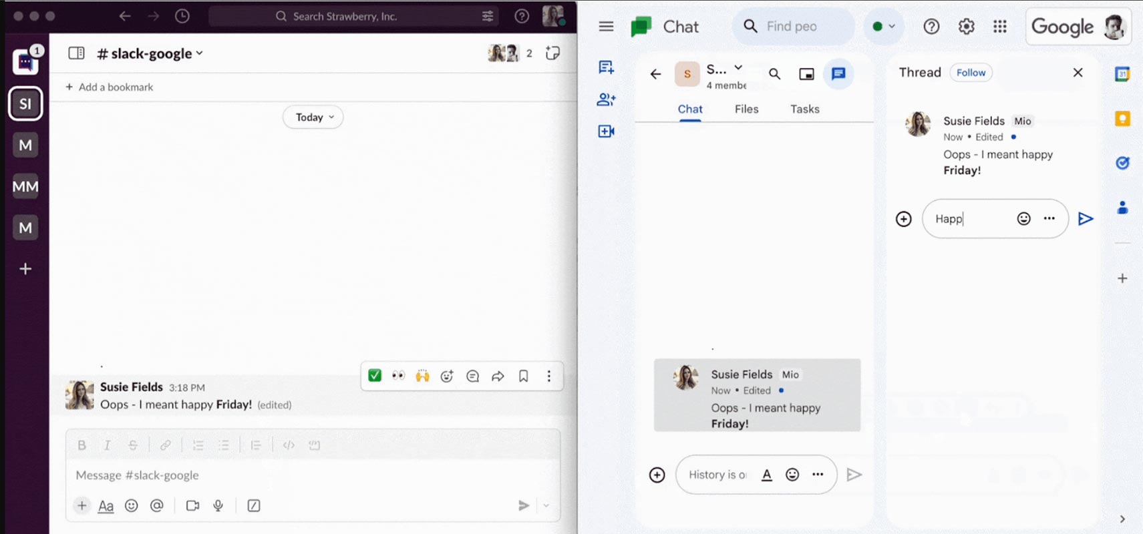Close the Thread panel
Screen dimensions: 1143x534
tap(1078, 72)
